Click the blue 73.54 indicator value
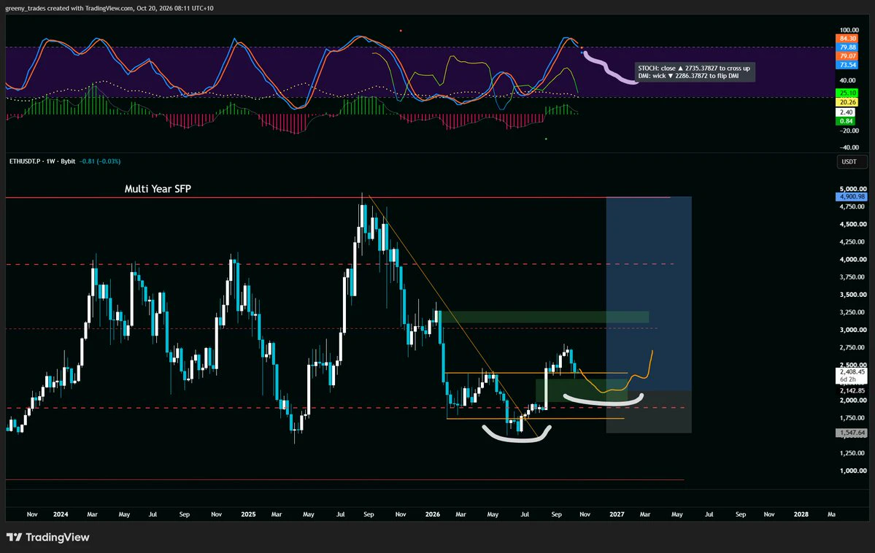This screenshot has height=553, width=875. (x=847, y=65)
